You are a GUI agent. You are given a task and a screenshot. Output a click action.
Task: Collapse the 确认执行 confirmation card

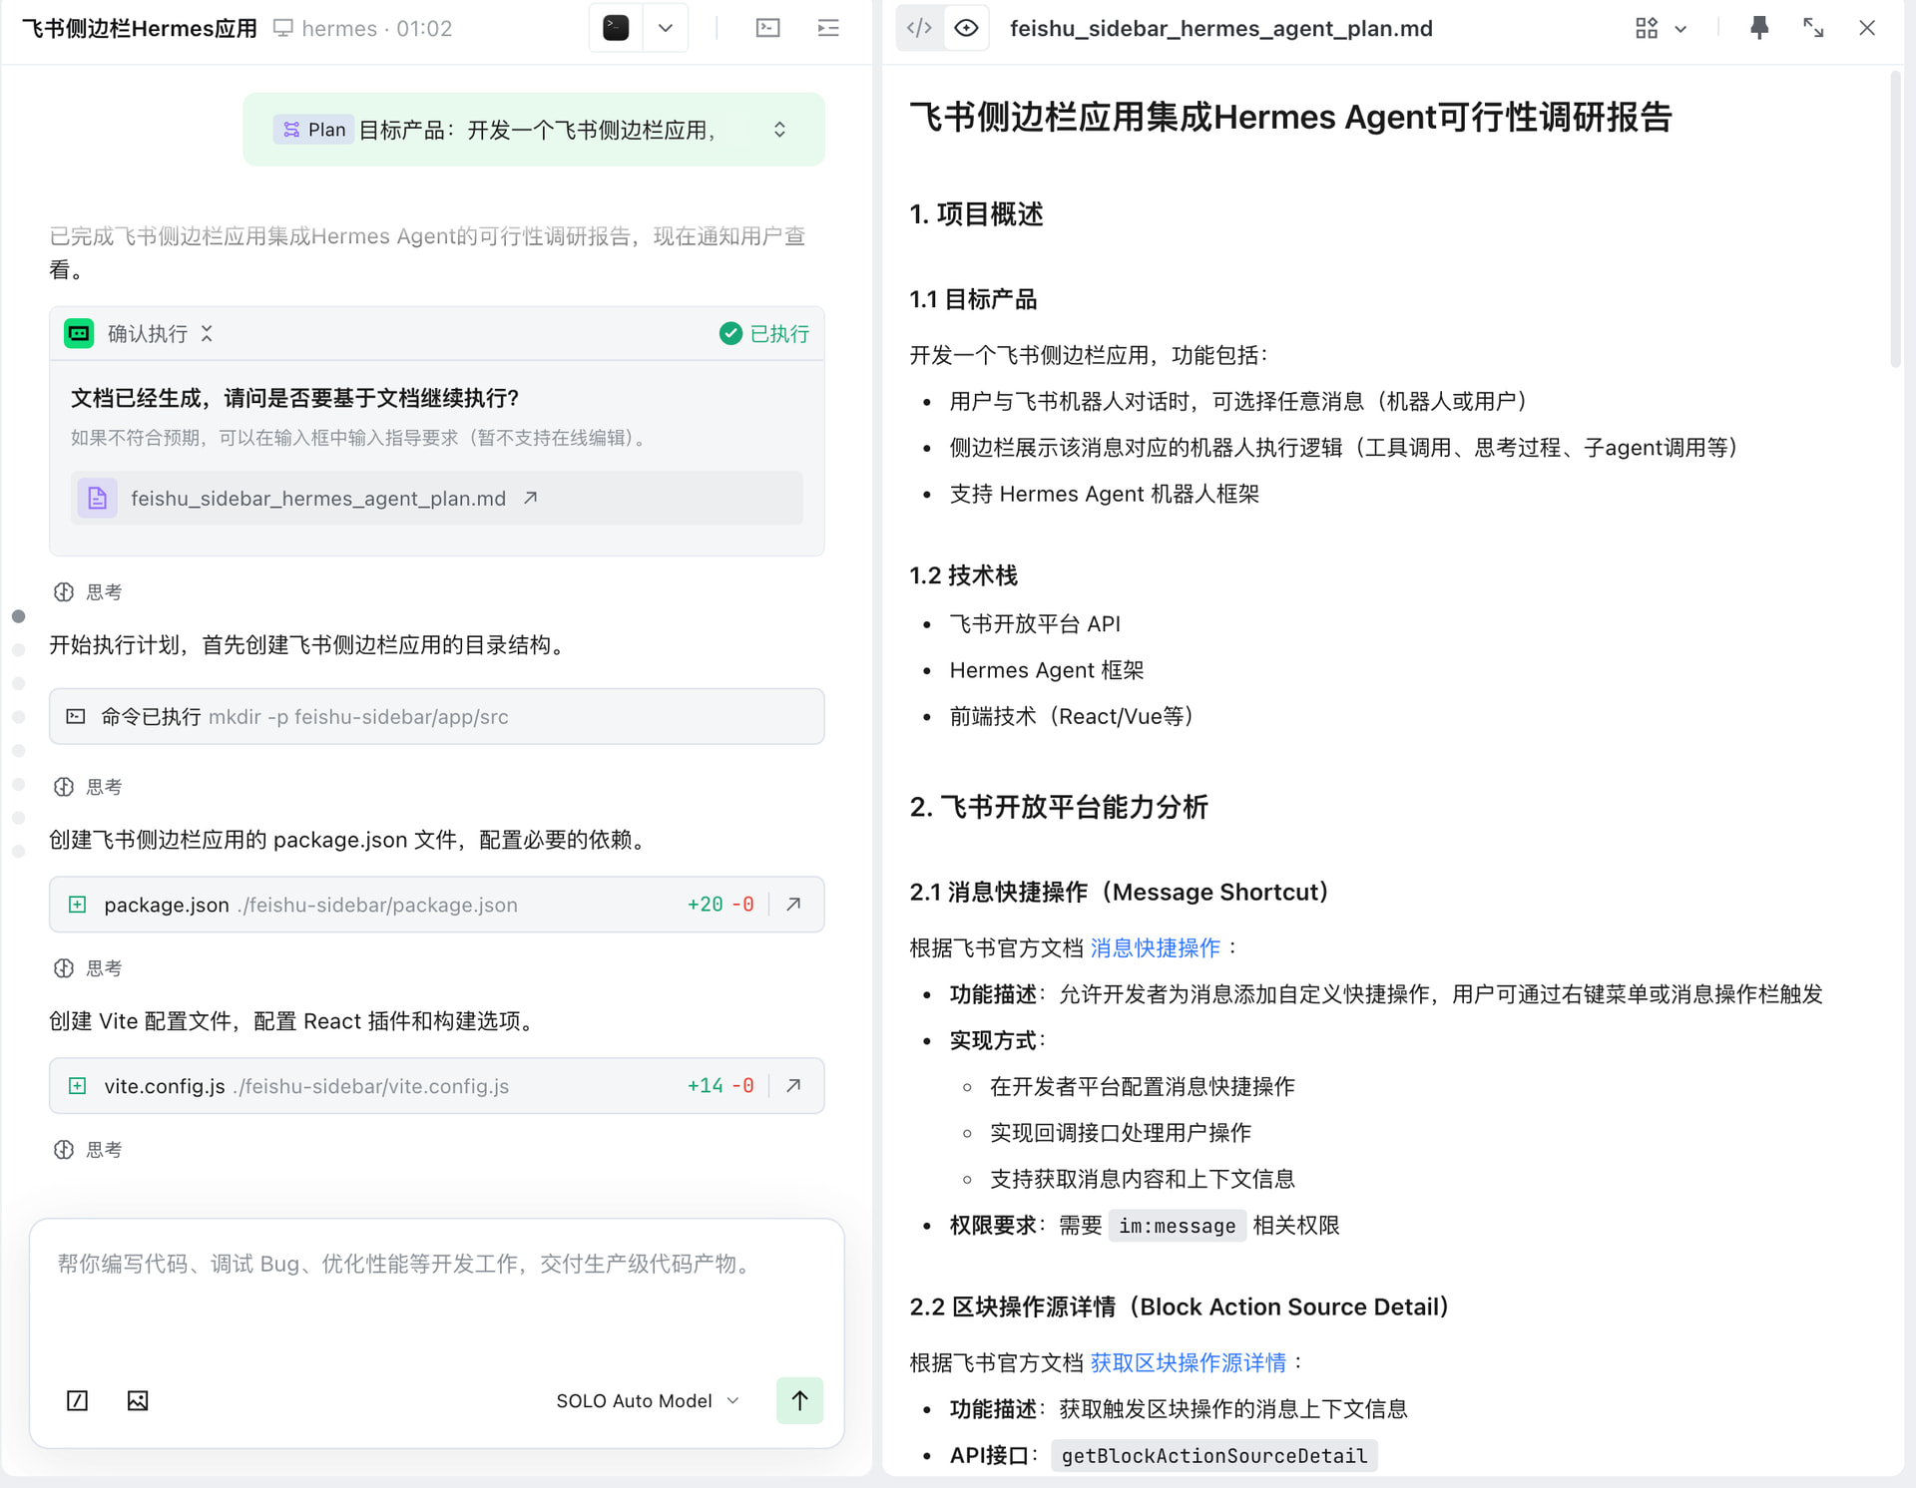click(x=207, y=333)
